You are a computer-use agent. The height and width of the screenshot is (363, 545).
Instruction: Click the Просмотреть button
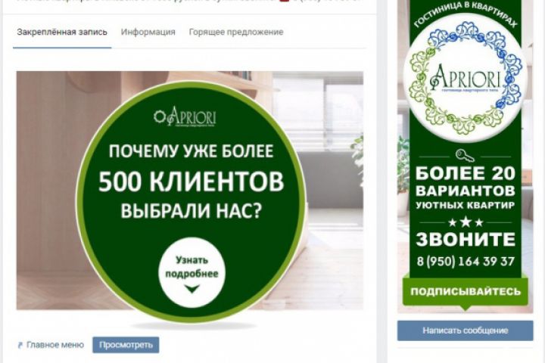(126, 345)
